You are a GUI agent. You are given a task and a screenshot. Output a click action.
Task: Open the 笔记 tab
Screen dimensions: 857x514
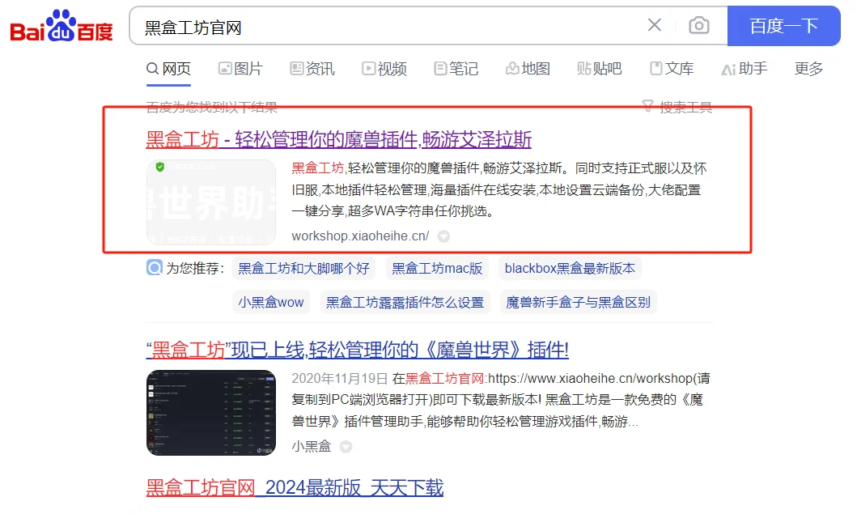point(456,69)
